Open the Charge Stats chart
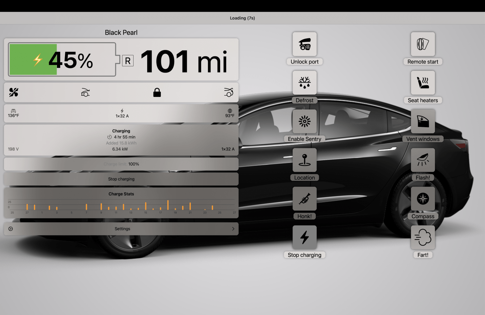485x315 pixels. click(x=121, y=203)
